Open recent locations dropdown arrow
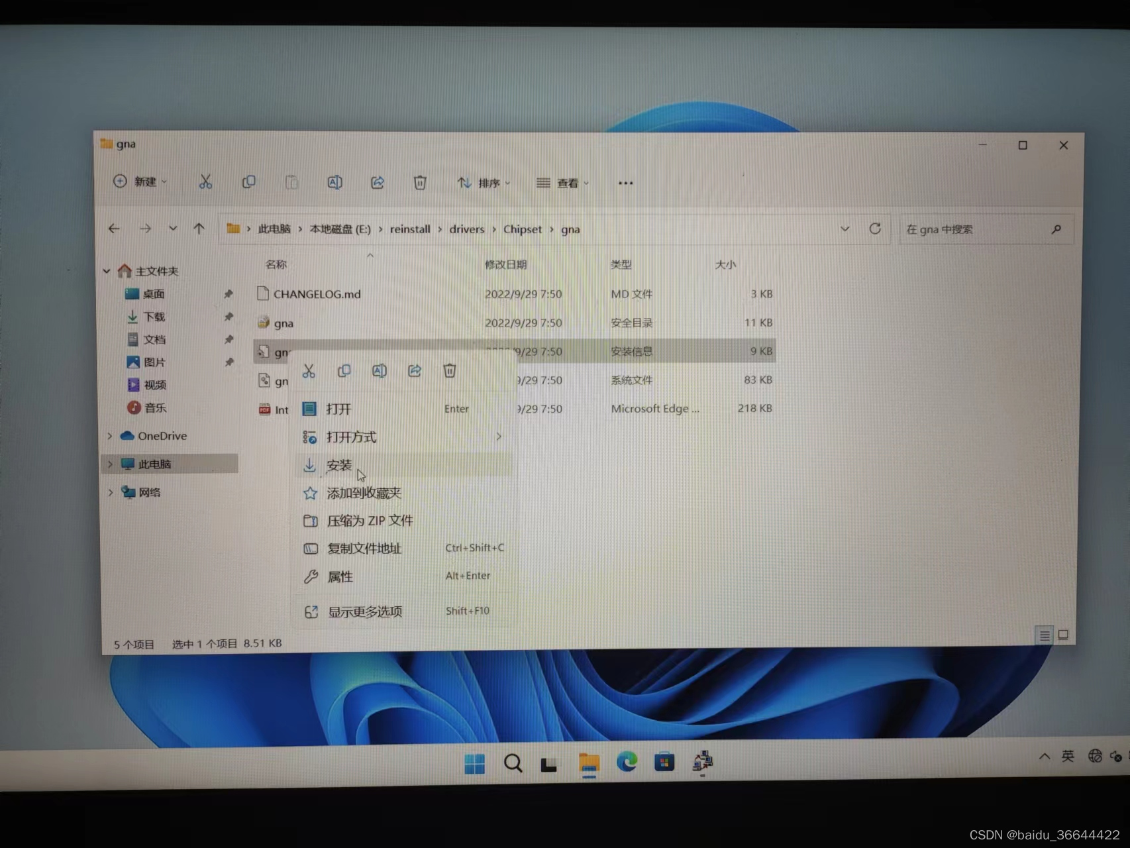 173,229
